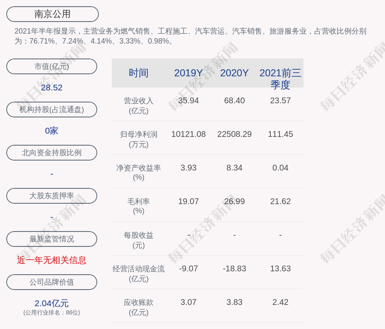Click ROE value 0.04
Screen dimensions: 385x329
280,168
